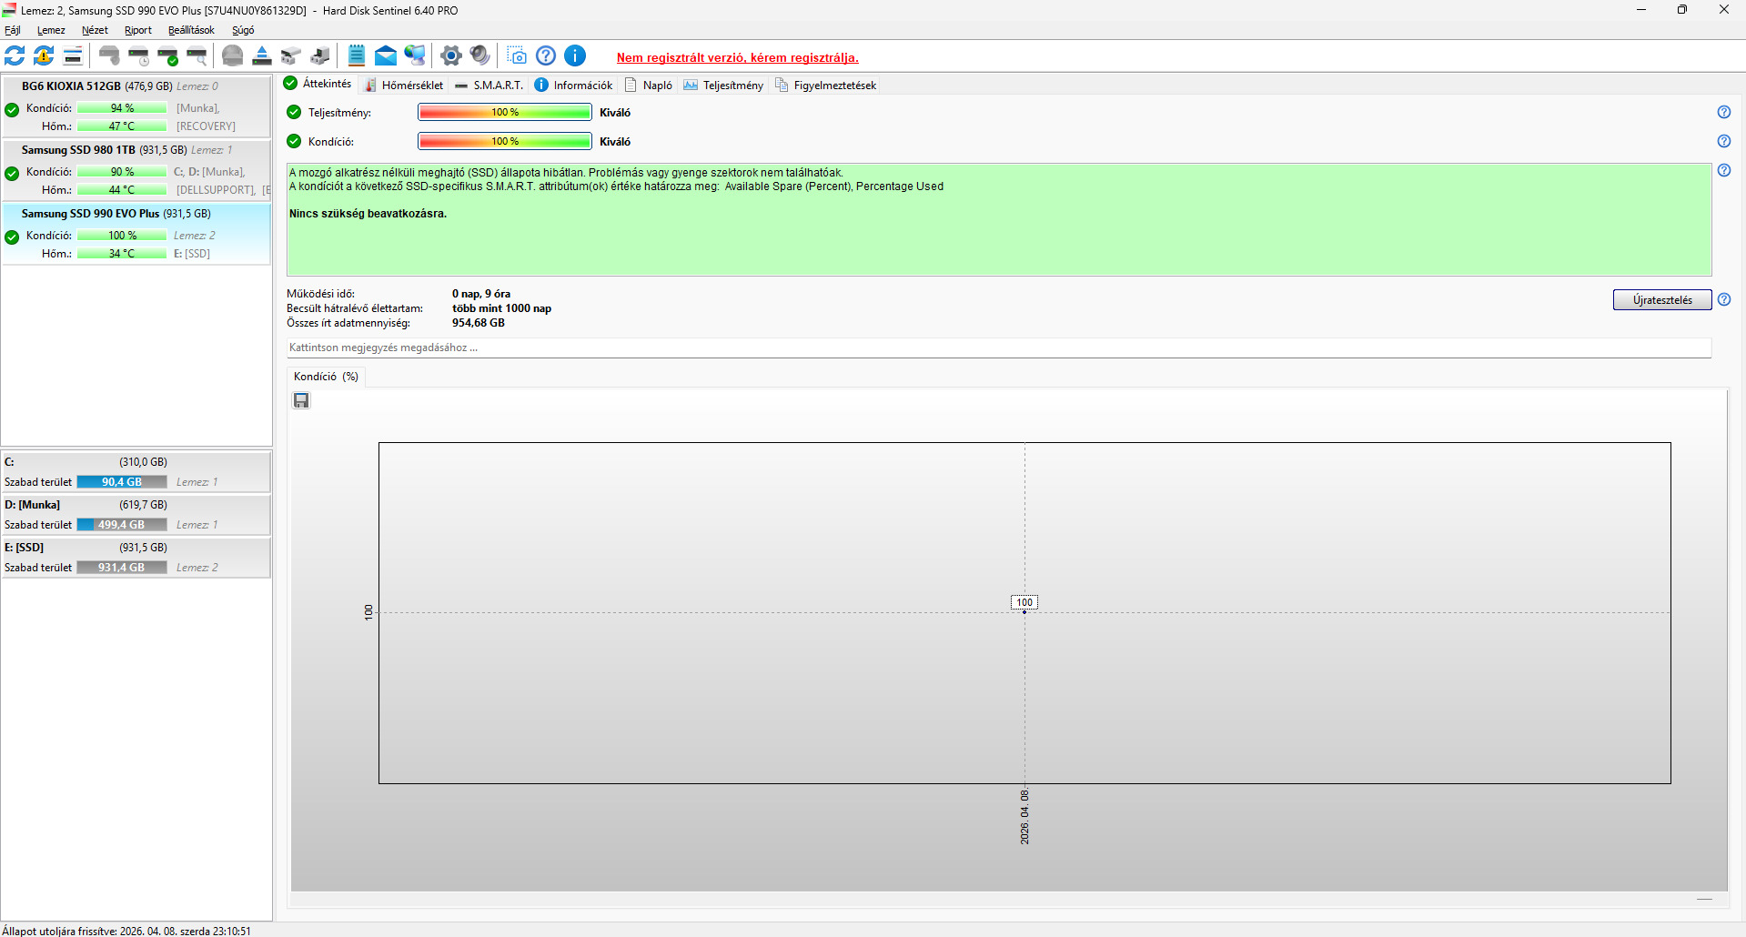This screenshot has height=937, width=1746.
Task: Open settings via the gear icon
Action: click(451, 55)
